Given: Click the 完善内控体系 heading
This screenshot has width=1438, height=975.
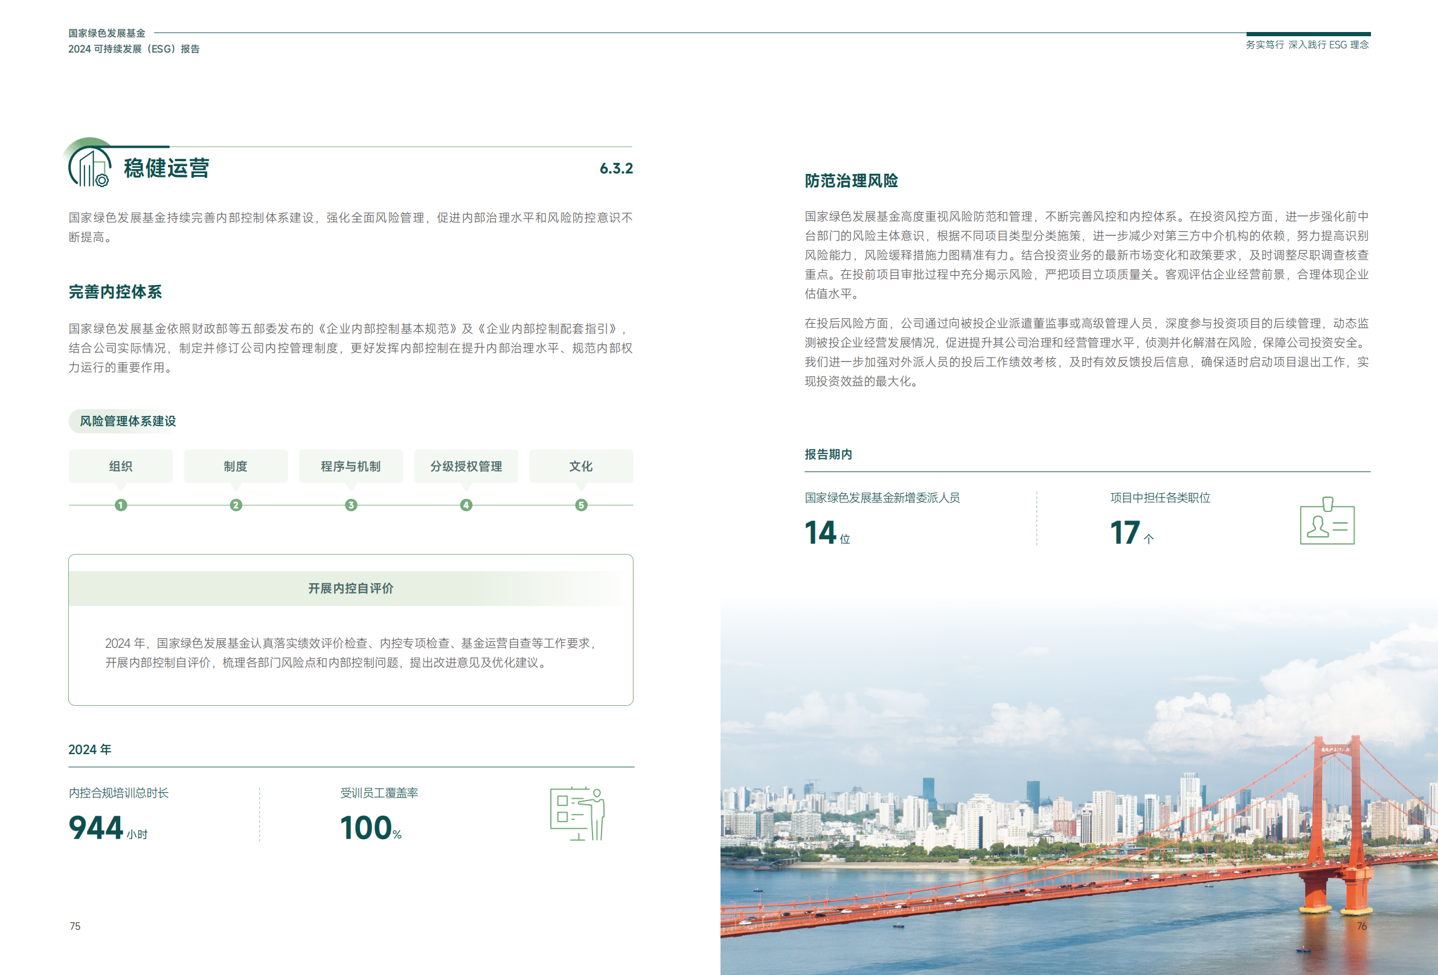Looking at the screenshot, I should pos(115,292).
